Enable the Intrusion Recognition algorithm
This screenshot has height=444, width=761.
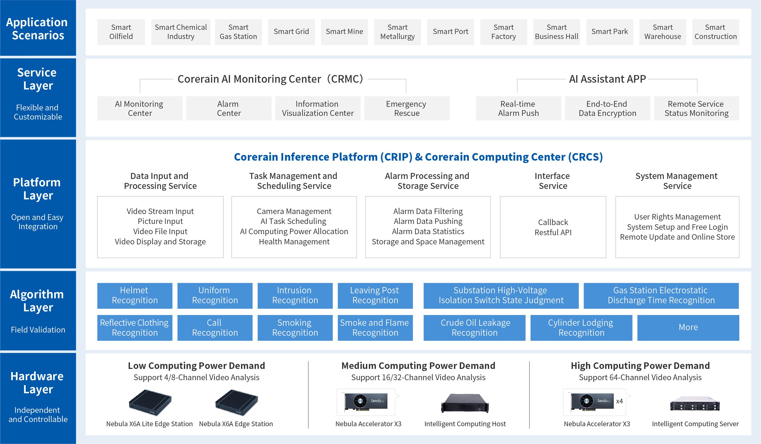click(295, 296)
